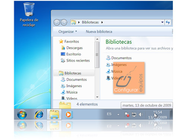Open the Windows Start button
Screen dimensions: 186x139
pos(22,114)
